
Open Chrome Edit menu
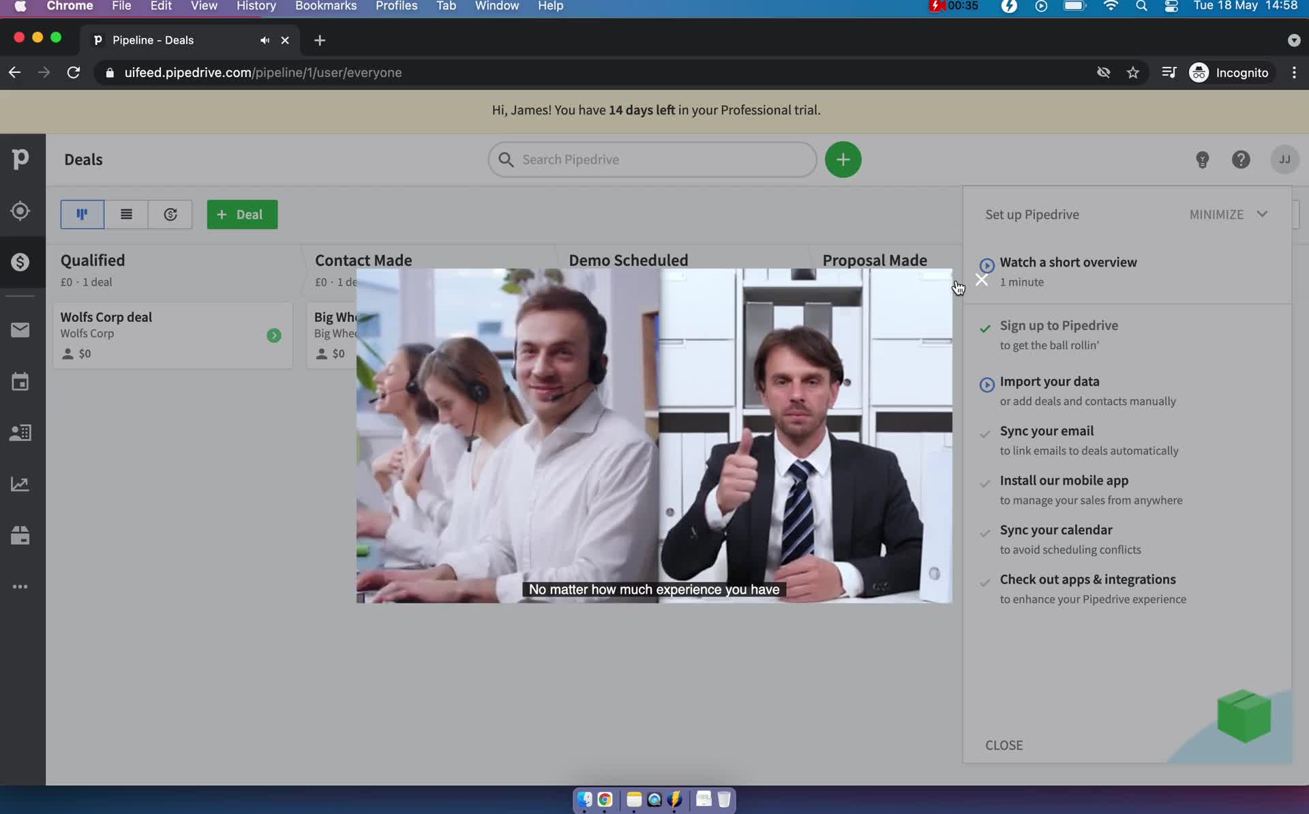(161, 6)
